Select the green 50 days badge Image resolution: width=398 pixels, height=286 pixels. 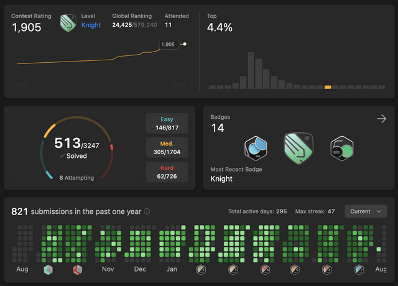coord(341,148)
